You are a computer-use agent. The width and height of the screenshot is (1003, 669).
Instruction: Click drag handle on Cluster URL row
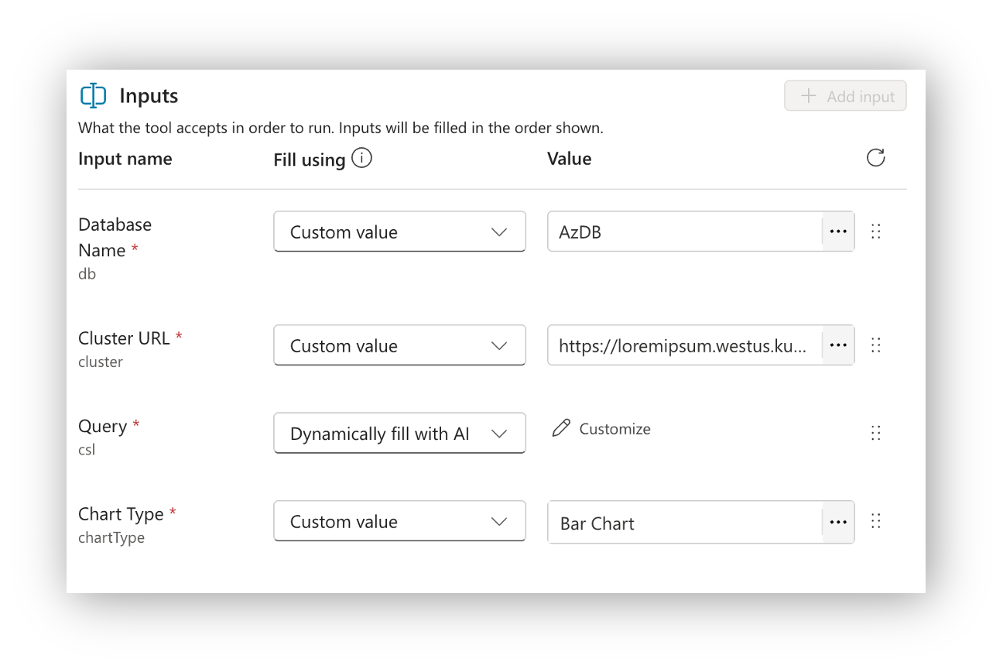(x=876, y=345)
